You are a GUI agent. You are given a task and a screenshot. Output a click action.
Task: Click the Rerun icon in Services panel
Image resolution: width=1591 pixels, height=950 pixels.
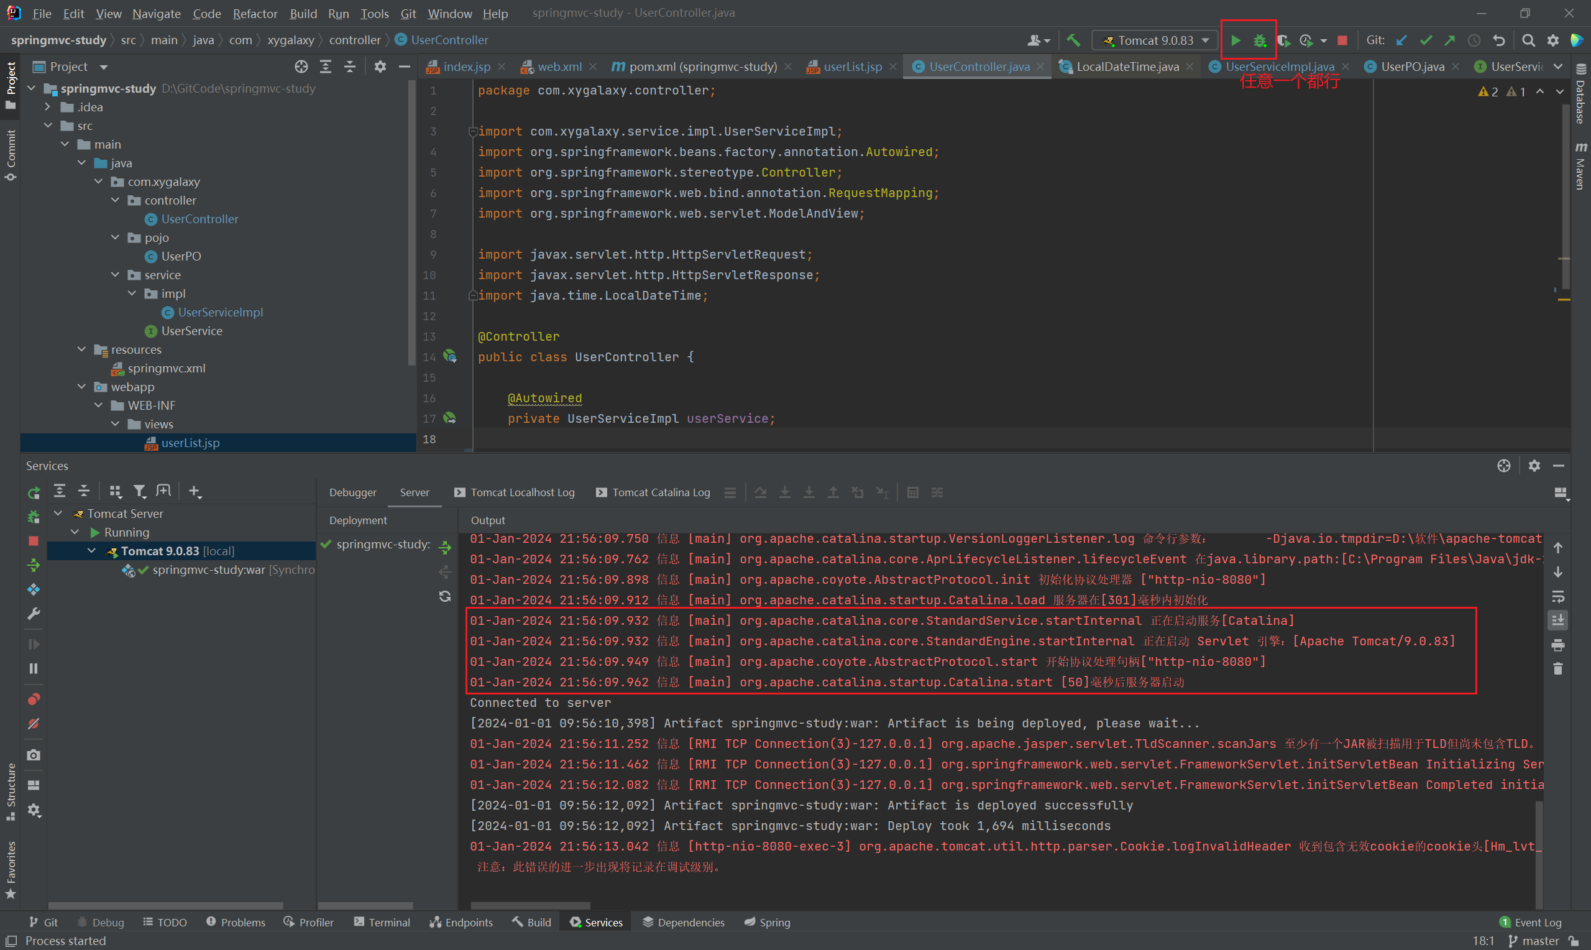click(34, 492)
